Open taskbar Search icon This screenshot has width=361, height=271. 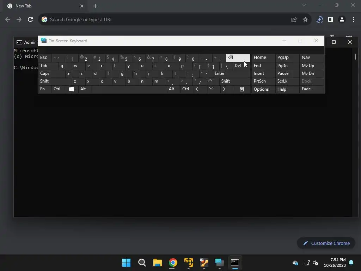pos(142,263)
